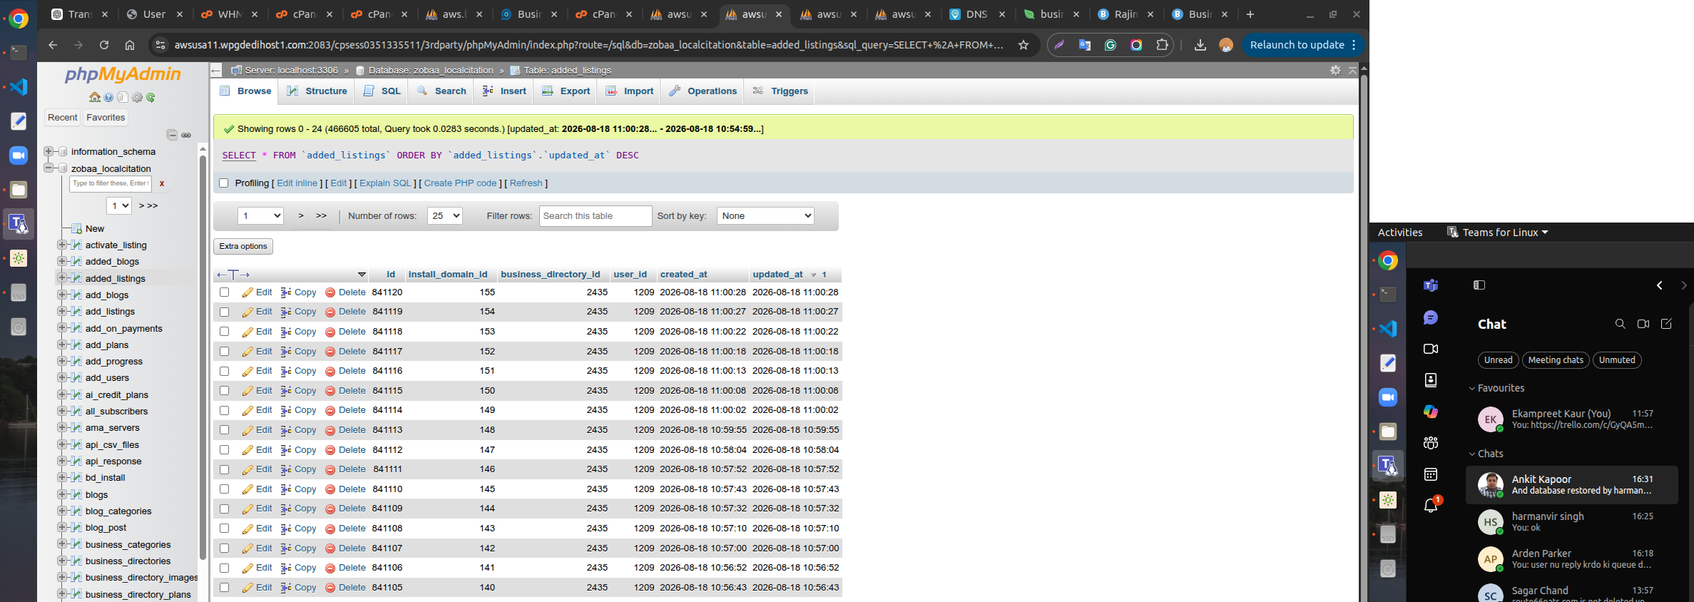Open activate_listing table in sidebar

[x=116, y=245]
